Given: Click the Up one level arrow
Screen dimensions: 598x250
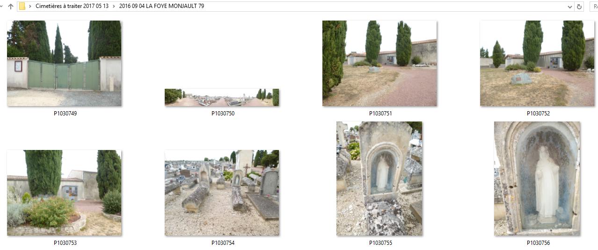Looking at the screenshot, I should (x=11, y=7).
